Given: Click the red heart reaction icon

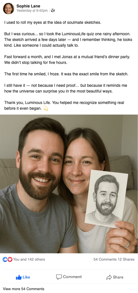Looking at the screenshot, I should [10, 259].
